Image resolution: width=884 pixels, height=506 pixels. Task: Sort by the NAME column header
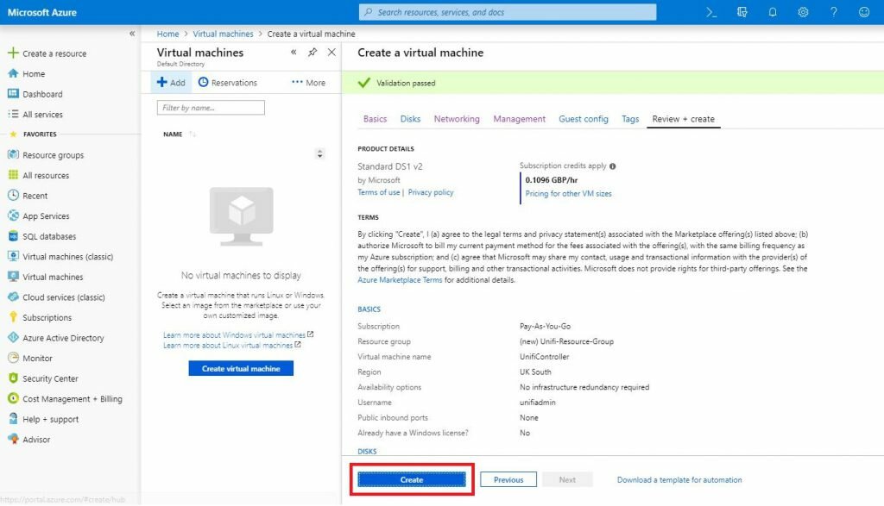(x=173, y=134)
